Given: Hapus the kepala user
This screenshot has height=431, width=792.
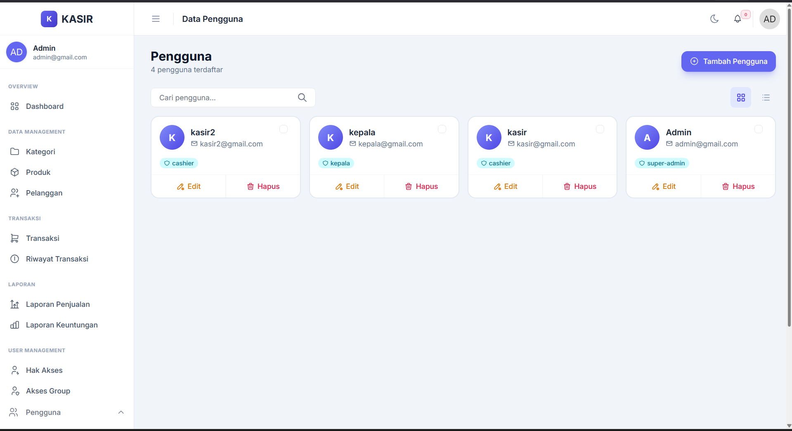Looking at the screenshot, I should [421, 186].
